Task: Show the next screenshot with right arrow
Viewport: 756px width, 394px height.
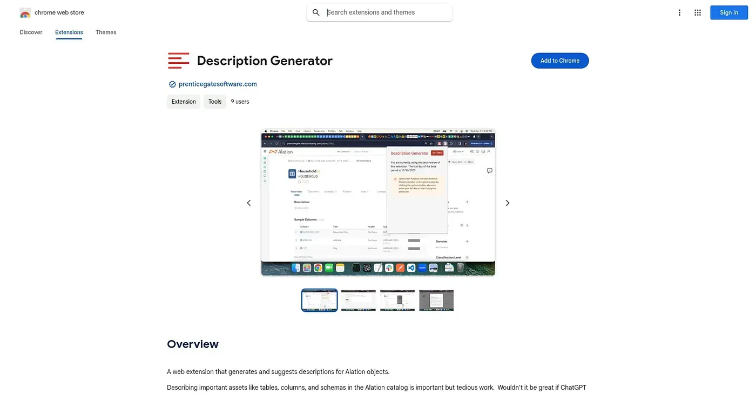Action: [x=507, y=203]
